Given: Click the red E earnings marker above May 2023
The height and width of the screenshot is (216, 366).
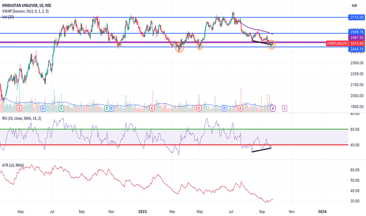Looking at the screenshot, I should [x=199, y=108].
